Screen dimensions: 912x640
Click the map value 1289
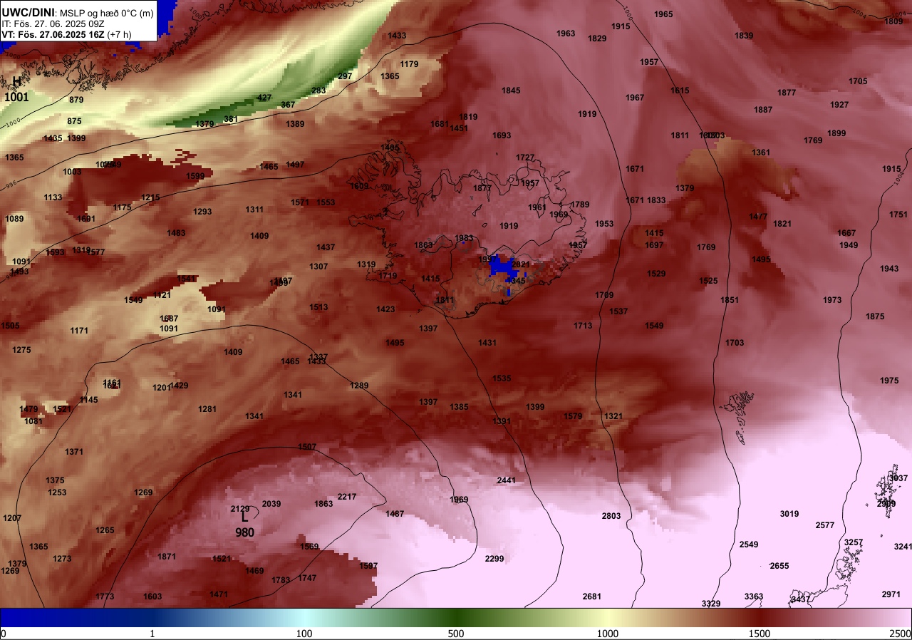[x=359, y=386]
